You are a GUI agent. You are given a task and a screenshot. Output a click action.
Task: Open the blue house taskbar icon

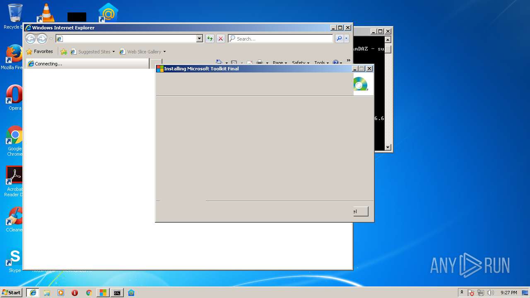click(x=131, y=293)
